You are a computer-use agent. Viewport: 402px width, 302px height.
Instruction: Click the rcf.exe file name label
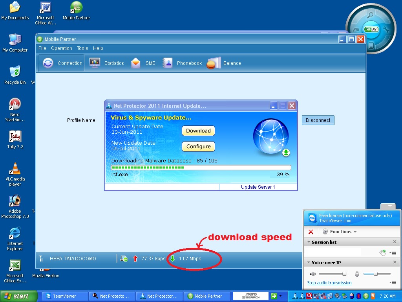pos(119,174)
